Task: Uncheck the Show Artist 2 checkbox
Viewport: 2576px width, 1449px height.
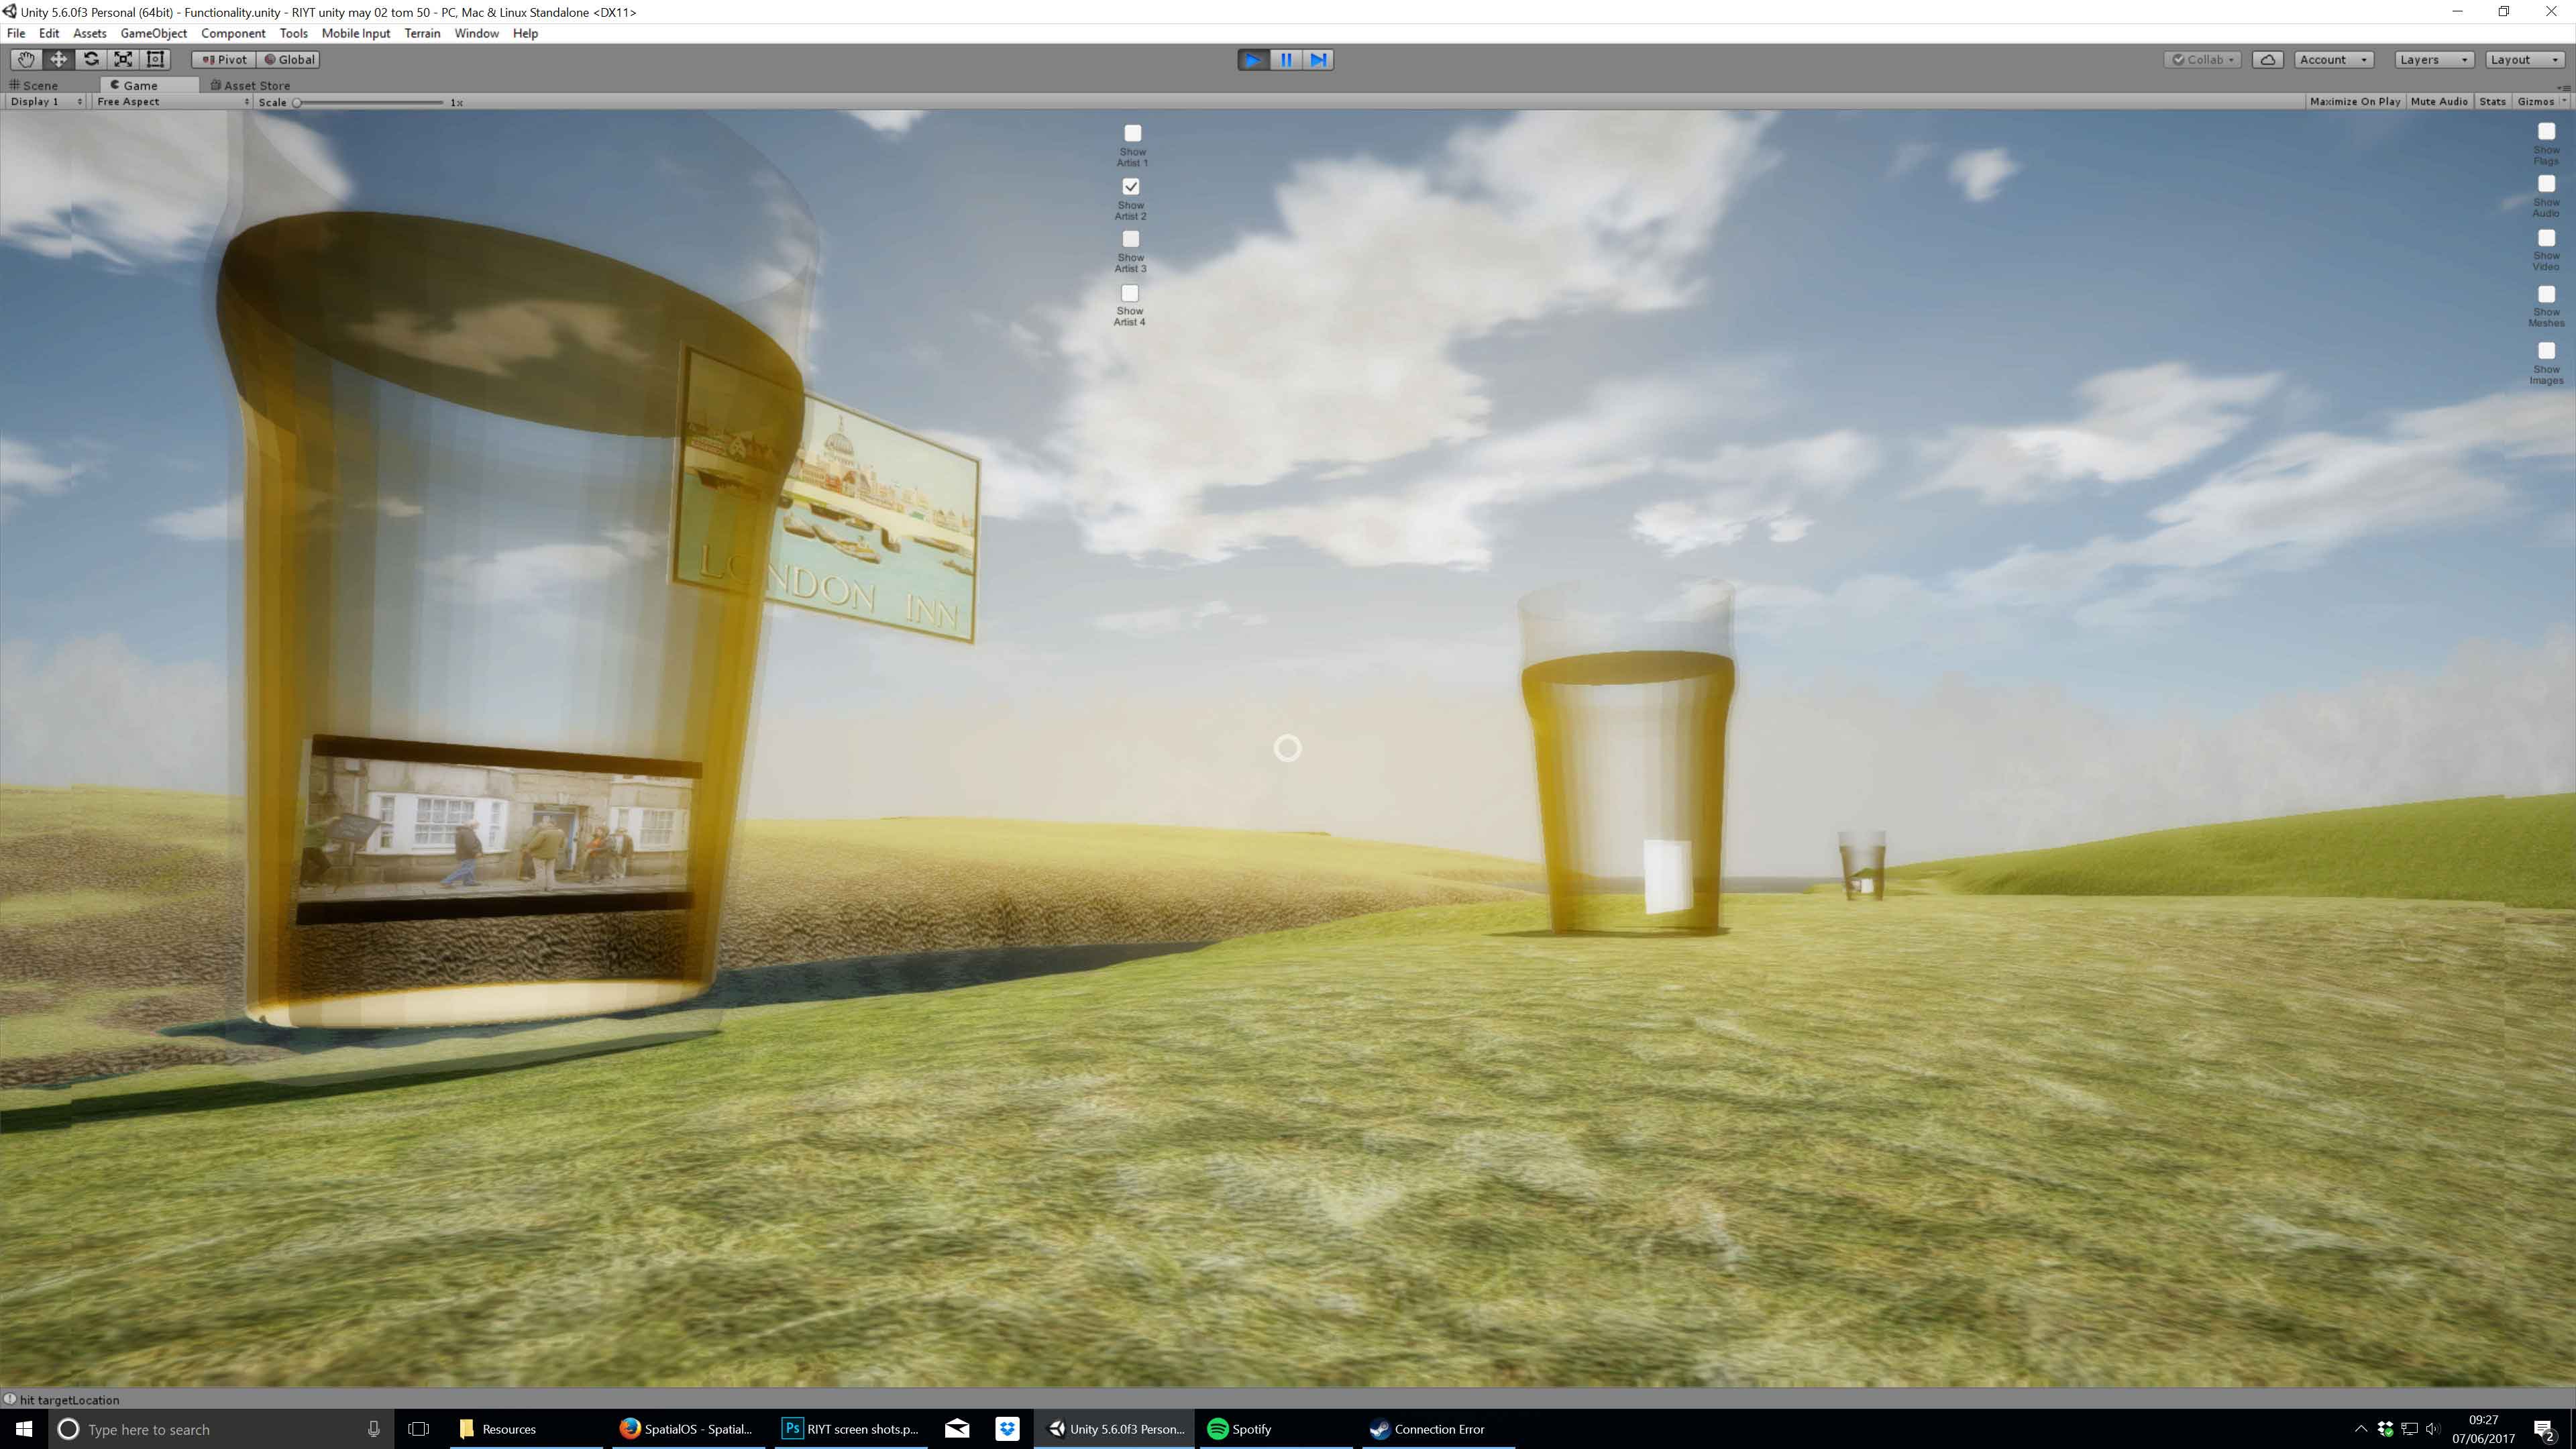Action: pos(1131,187)
